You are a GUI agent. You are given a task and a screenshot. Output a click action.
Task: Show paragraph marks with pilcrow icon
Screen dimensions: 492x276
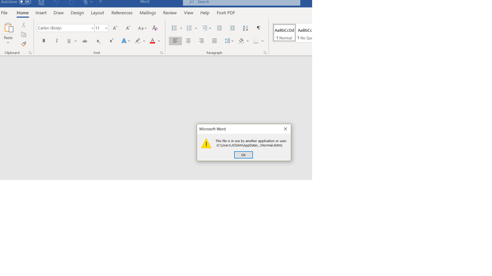tap(258, 28)
